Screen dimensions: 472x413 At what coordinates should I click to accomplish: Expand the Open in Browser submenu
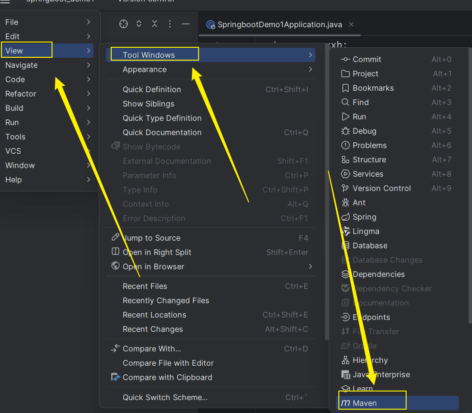[210, 266]
